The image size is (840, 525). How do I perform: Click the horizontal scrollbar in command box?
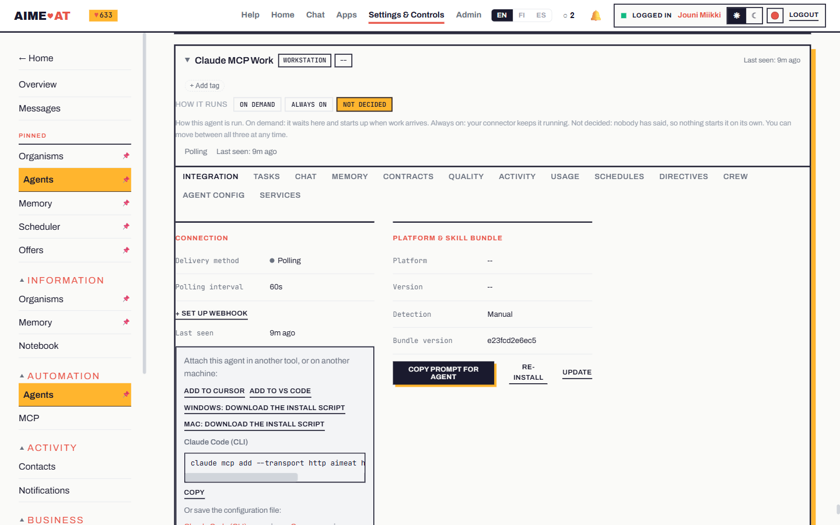tap(242, 477)
